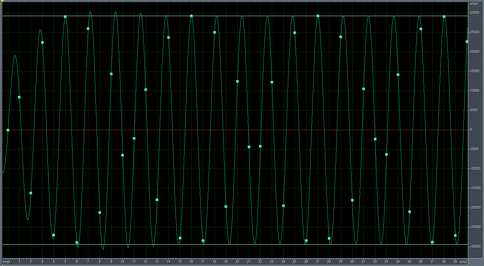This screenshot has width=484, height=266.
Task: Select the sample point at sample 31
Action: tap(363, 89)
